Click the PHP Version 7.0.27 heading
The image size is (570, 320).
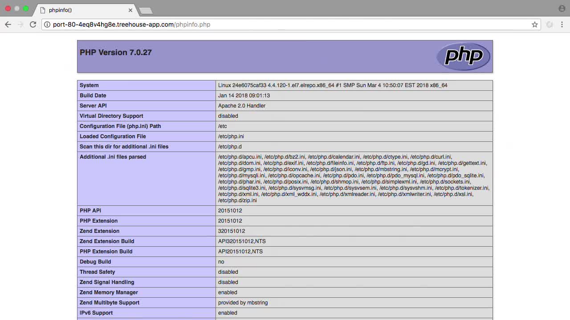pyautogui.click(x=116, y=52)
